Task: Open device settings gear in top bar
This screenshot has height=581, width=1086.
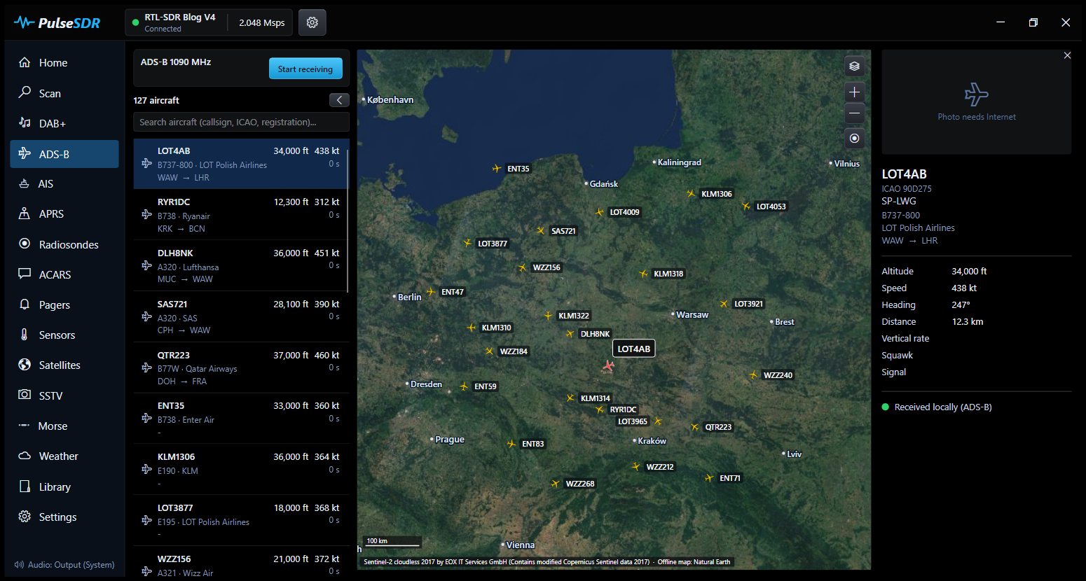Action: 312,22
